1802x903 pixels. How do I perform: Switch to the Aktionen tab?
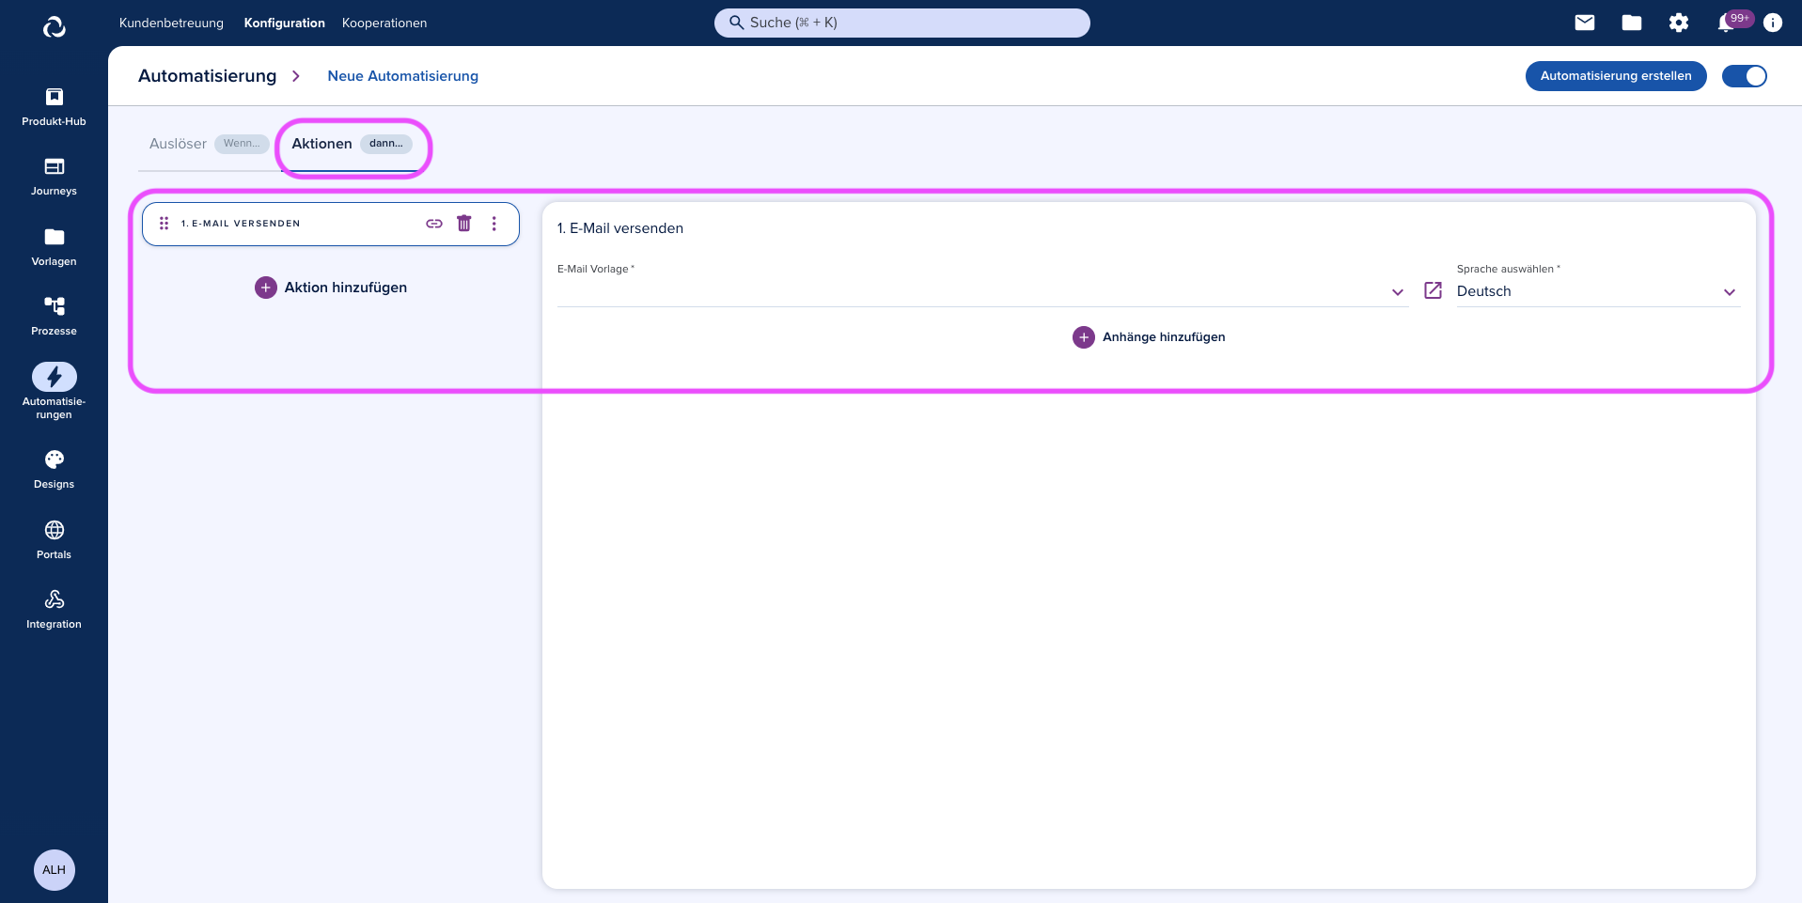pos(352,144)
